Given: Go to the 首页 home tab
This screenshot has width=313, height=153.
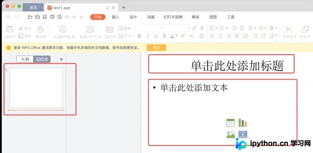Looking at the screenshot, I should coord(33,7).
